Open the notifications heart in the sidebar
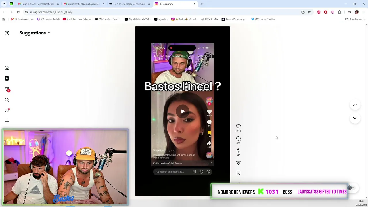Screen dimensions: 368x207 [7, 111]
